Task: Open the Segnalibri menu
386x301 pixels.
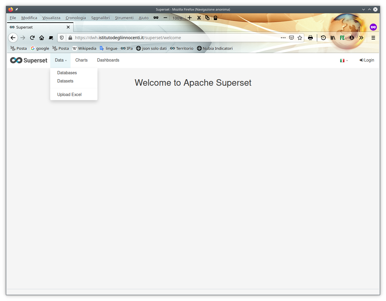Action: click(x=100, y=18)
